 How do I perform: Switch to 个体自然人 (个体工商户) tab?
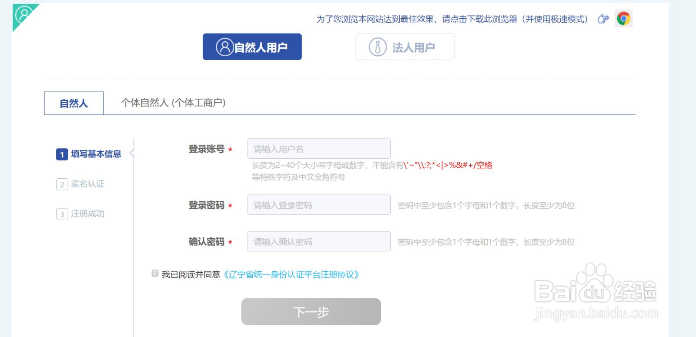pos(173,103)
